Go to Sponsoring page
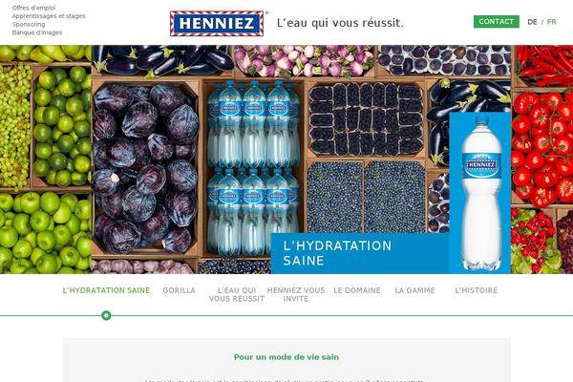Image resolution: width=573 pixels, height=382 pixels. (x=29, y=25)
